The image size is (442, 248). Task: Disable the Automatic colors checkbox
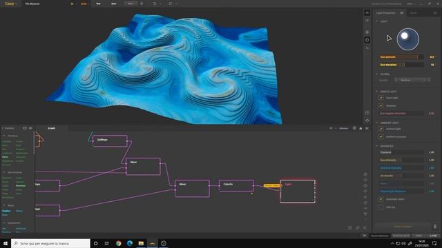381,199
